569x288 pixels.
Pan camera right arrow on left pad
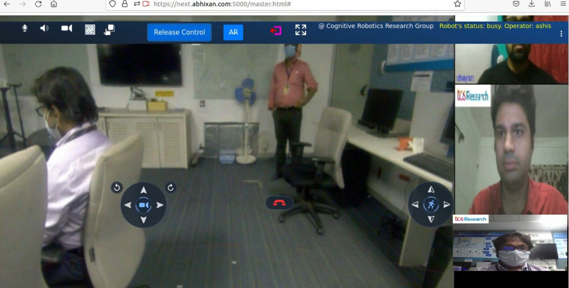(x=160, y=205)
